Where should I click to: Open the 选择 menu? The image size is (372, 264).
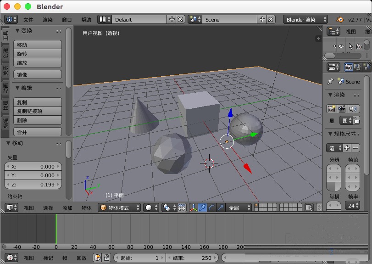(48, 208)
